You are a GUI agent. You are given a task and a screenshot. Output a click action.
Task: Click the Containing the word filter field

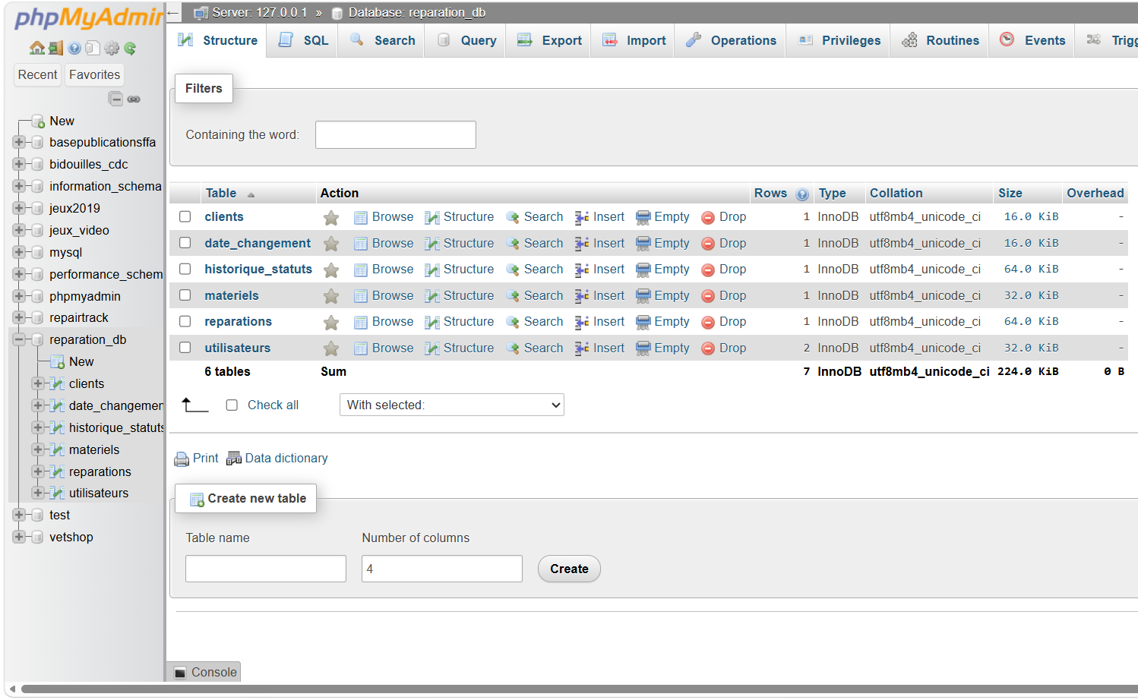click(x=396, y=134)
